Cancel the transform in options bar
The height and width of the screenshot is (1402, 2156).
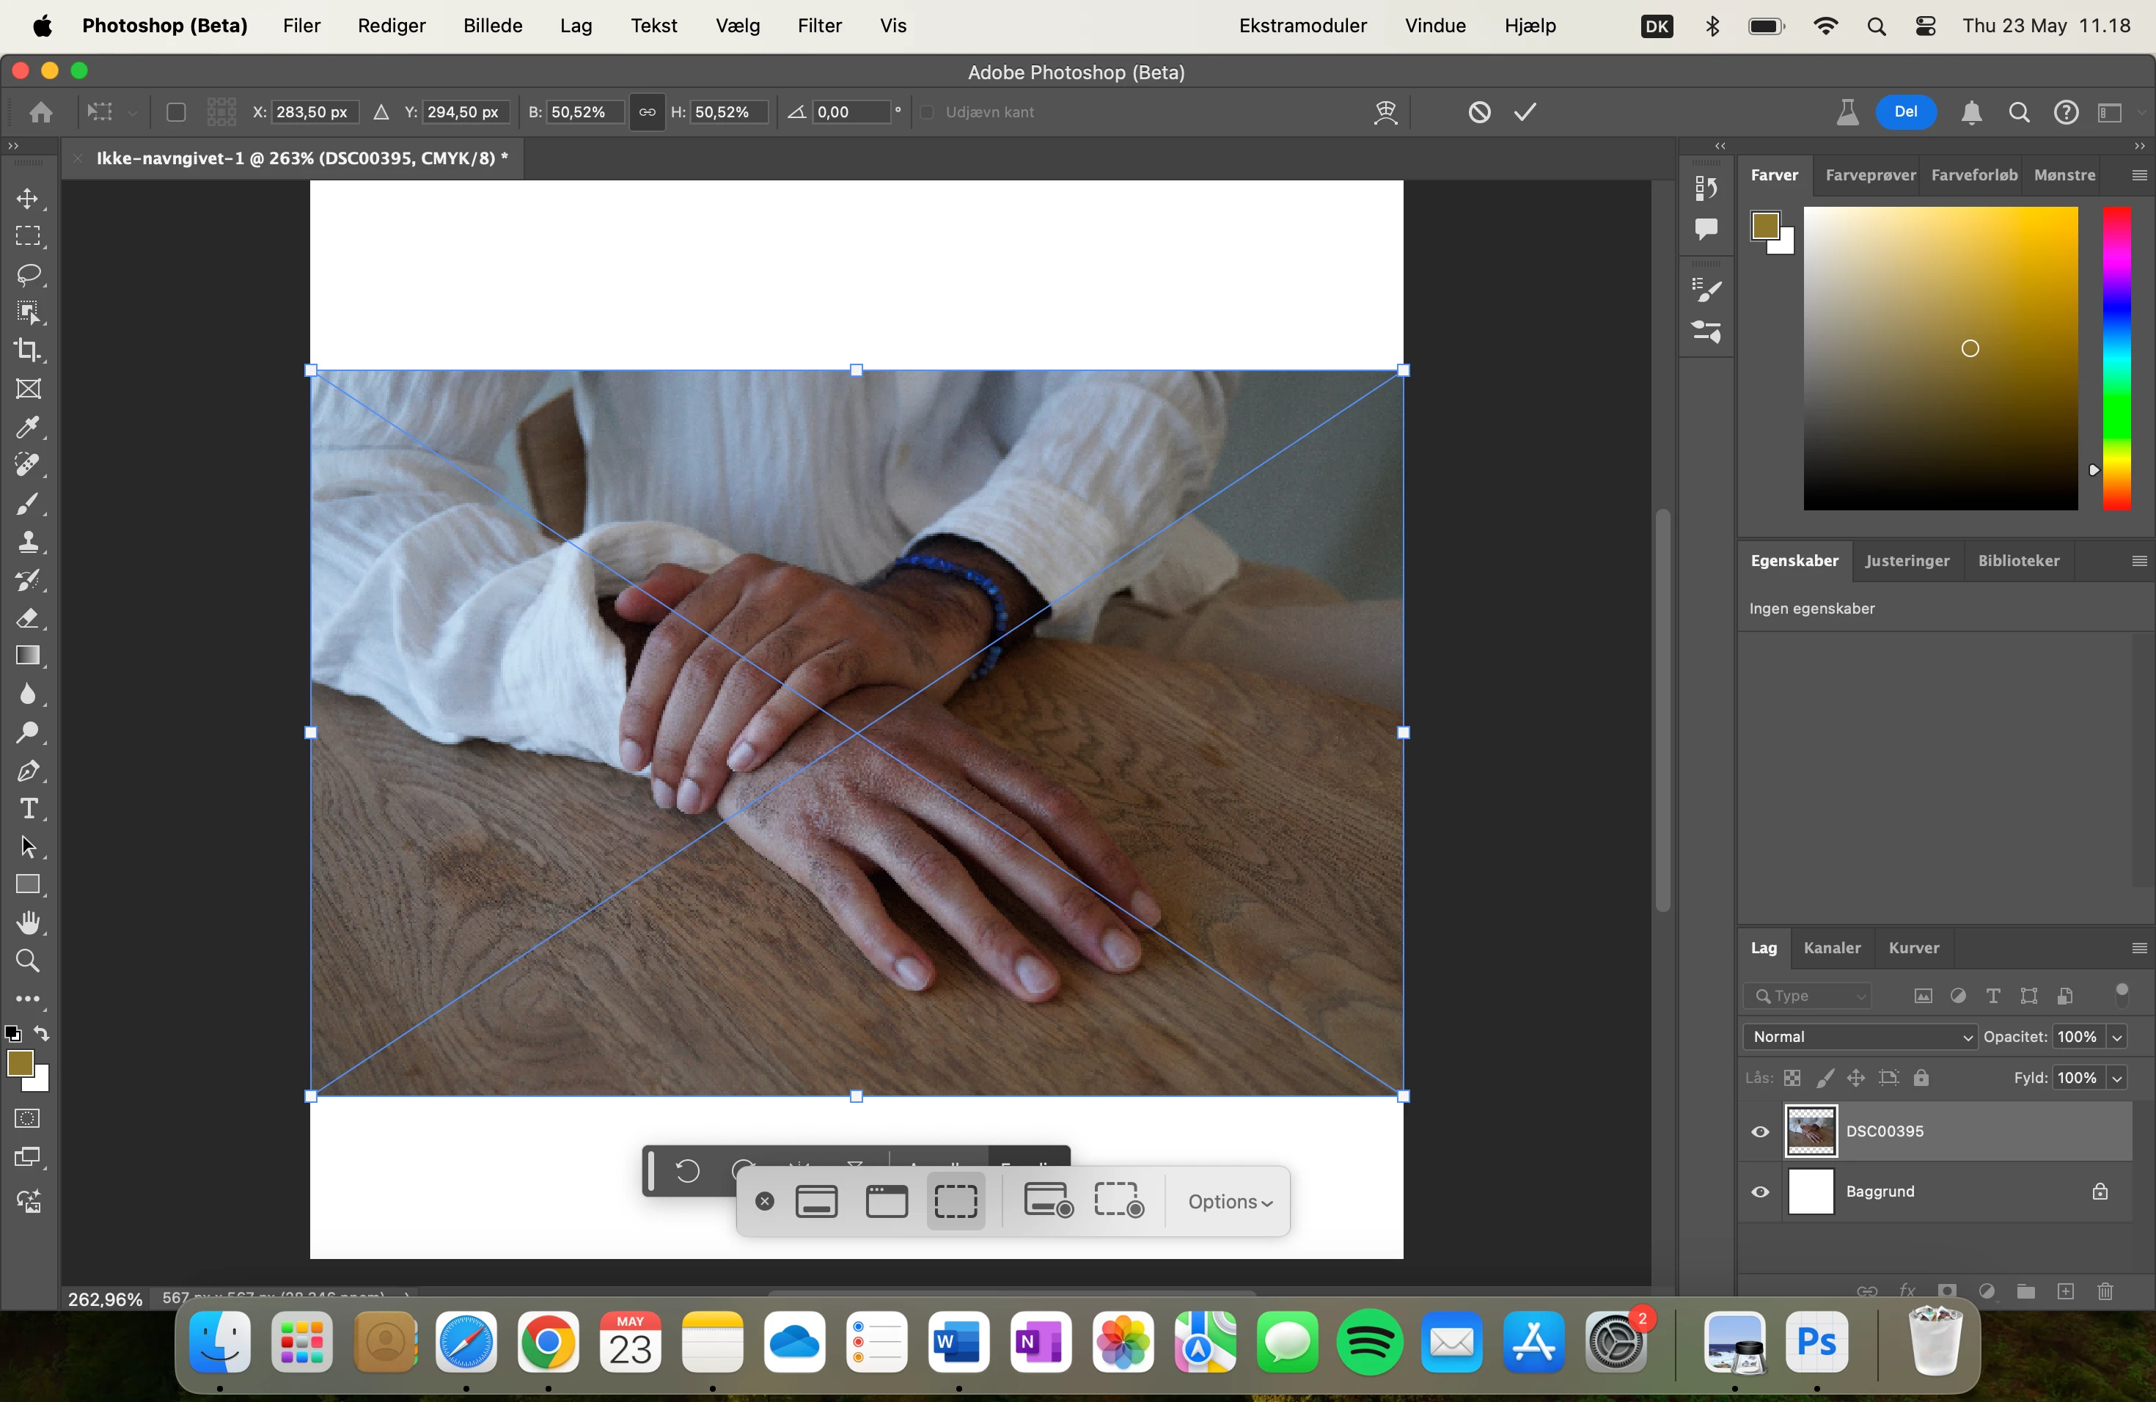(x=1478, y=112)
